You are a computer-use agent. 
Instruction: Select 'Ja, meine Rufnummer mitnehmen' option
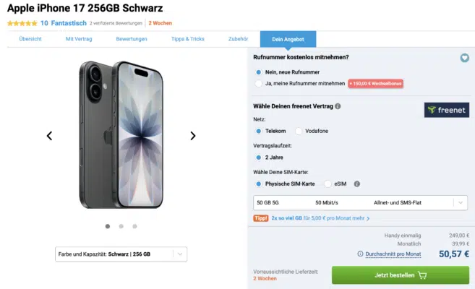[259, 84]
